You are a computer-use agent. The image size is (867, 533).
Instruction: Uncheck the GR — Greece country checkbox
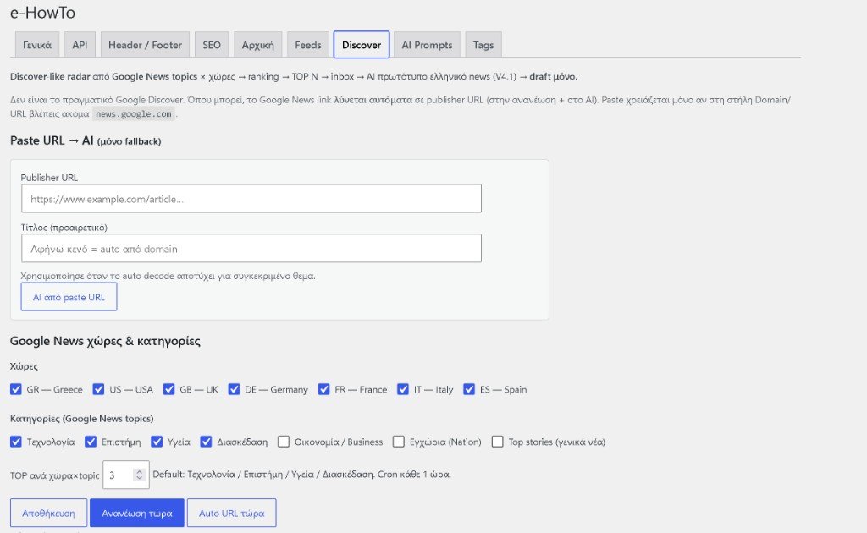[16, 389]
